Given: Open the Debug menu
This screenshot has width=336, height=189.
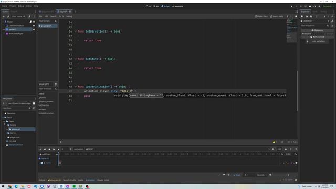Looking at the screenshot, I should (21, 6).
